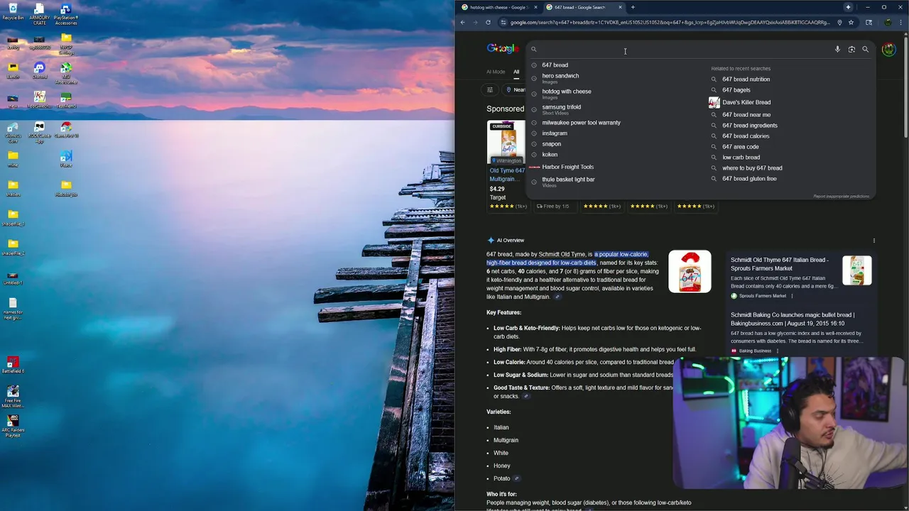Close the 'hotdog with cheese' tab
Viewport: 909px width, 511px height.
coord(535,7)
